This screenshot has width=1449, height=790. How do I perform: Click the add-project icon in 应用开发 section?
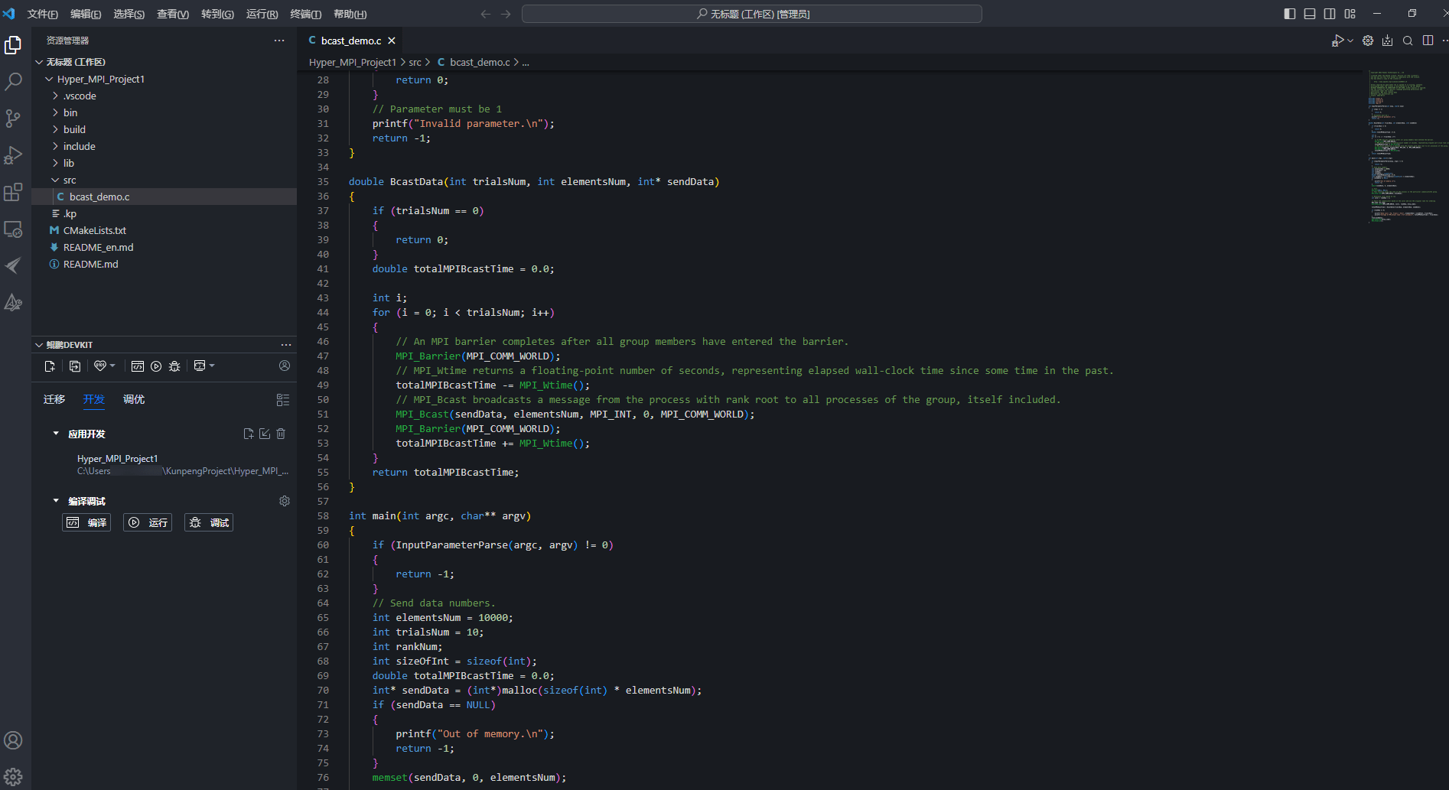point(249,434)
